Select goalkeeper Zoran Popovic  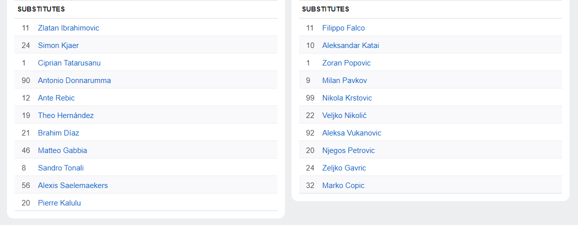pyautogui.click(x=346, y=63)
